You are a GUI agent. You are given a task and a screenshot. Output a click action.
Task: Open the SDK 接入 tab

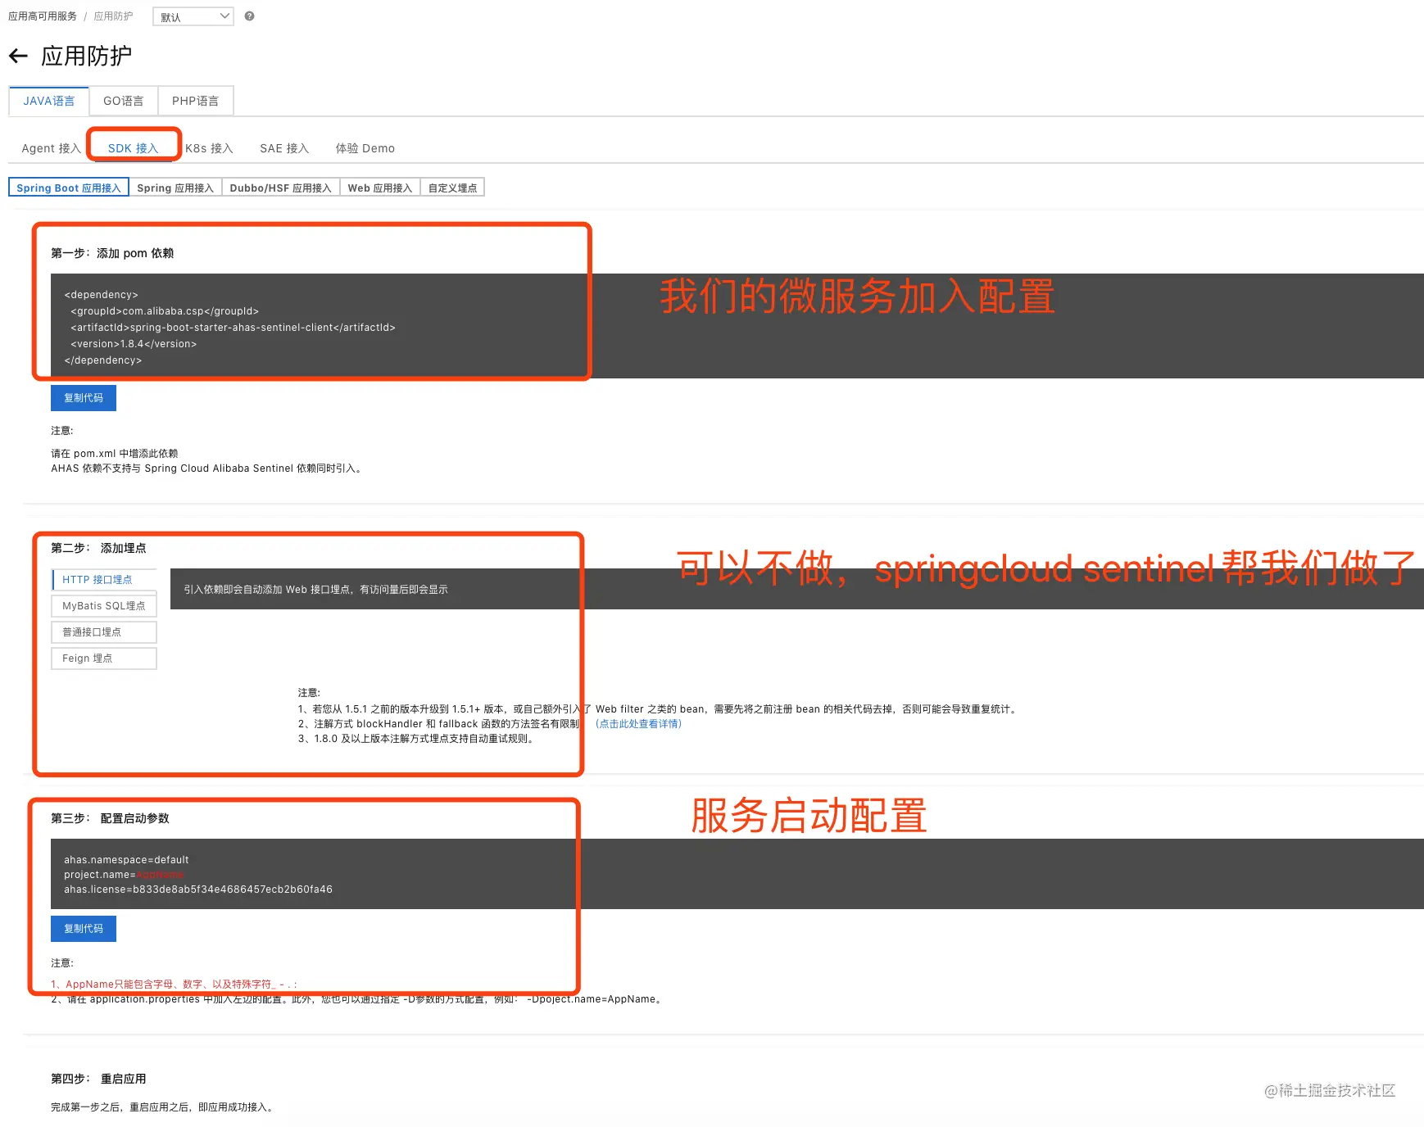(x=133, y=148)
